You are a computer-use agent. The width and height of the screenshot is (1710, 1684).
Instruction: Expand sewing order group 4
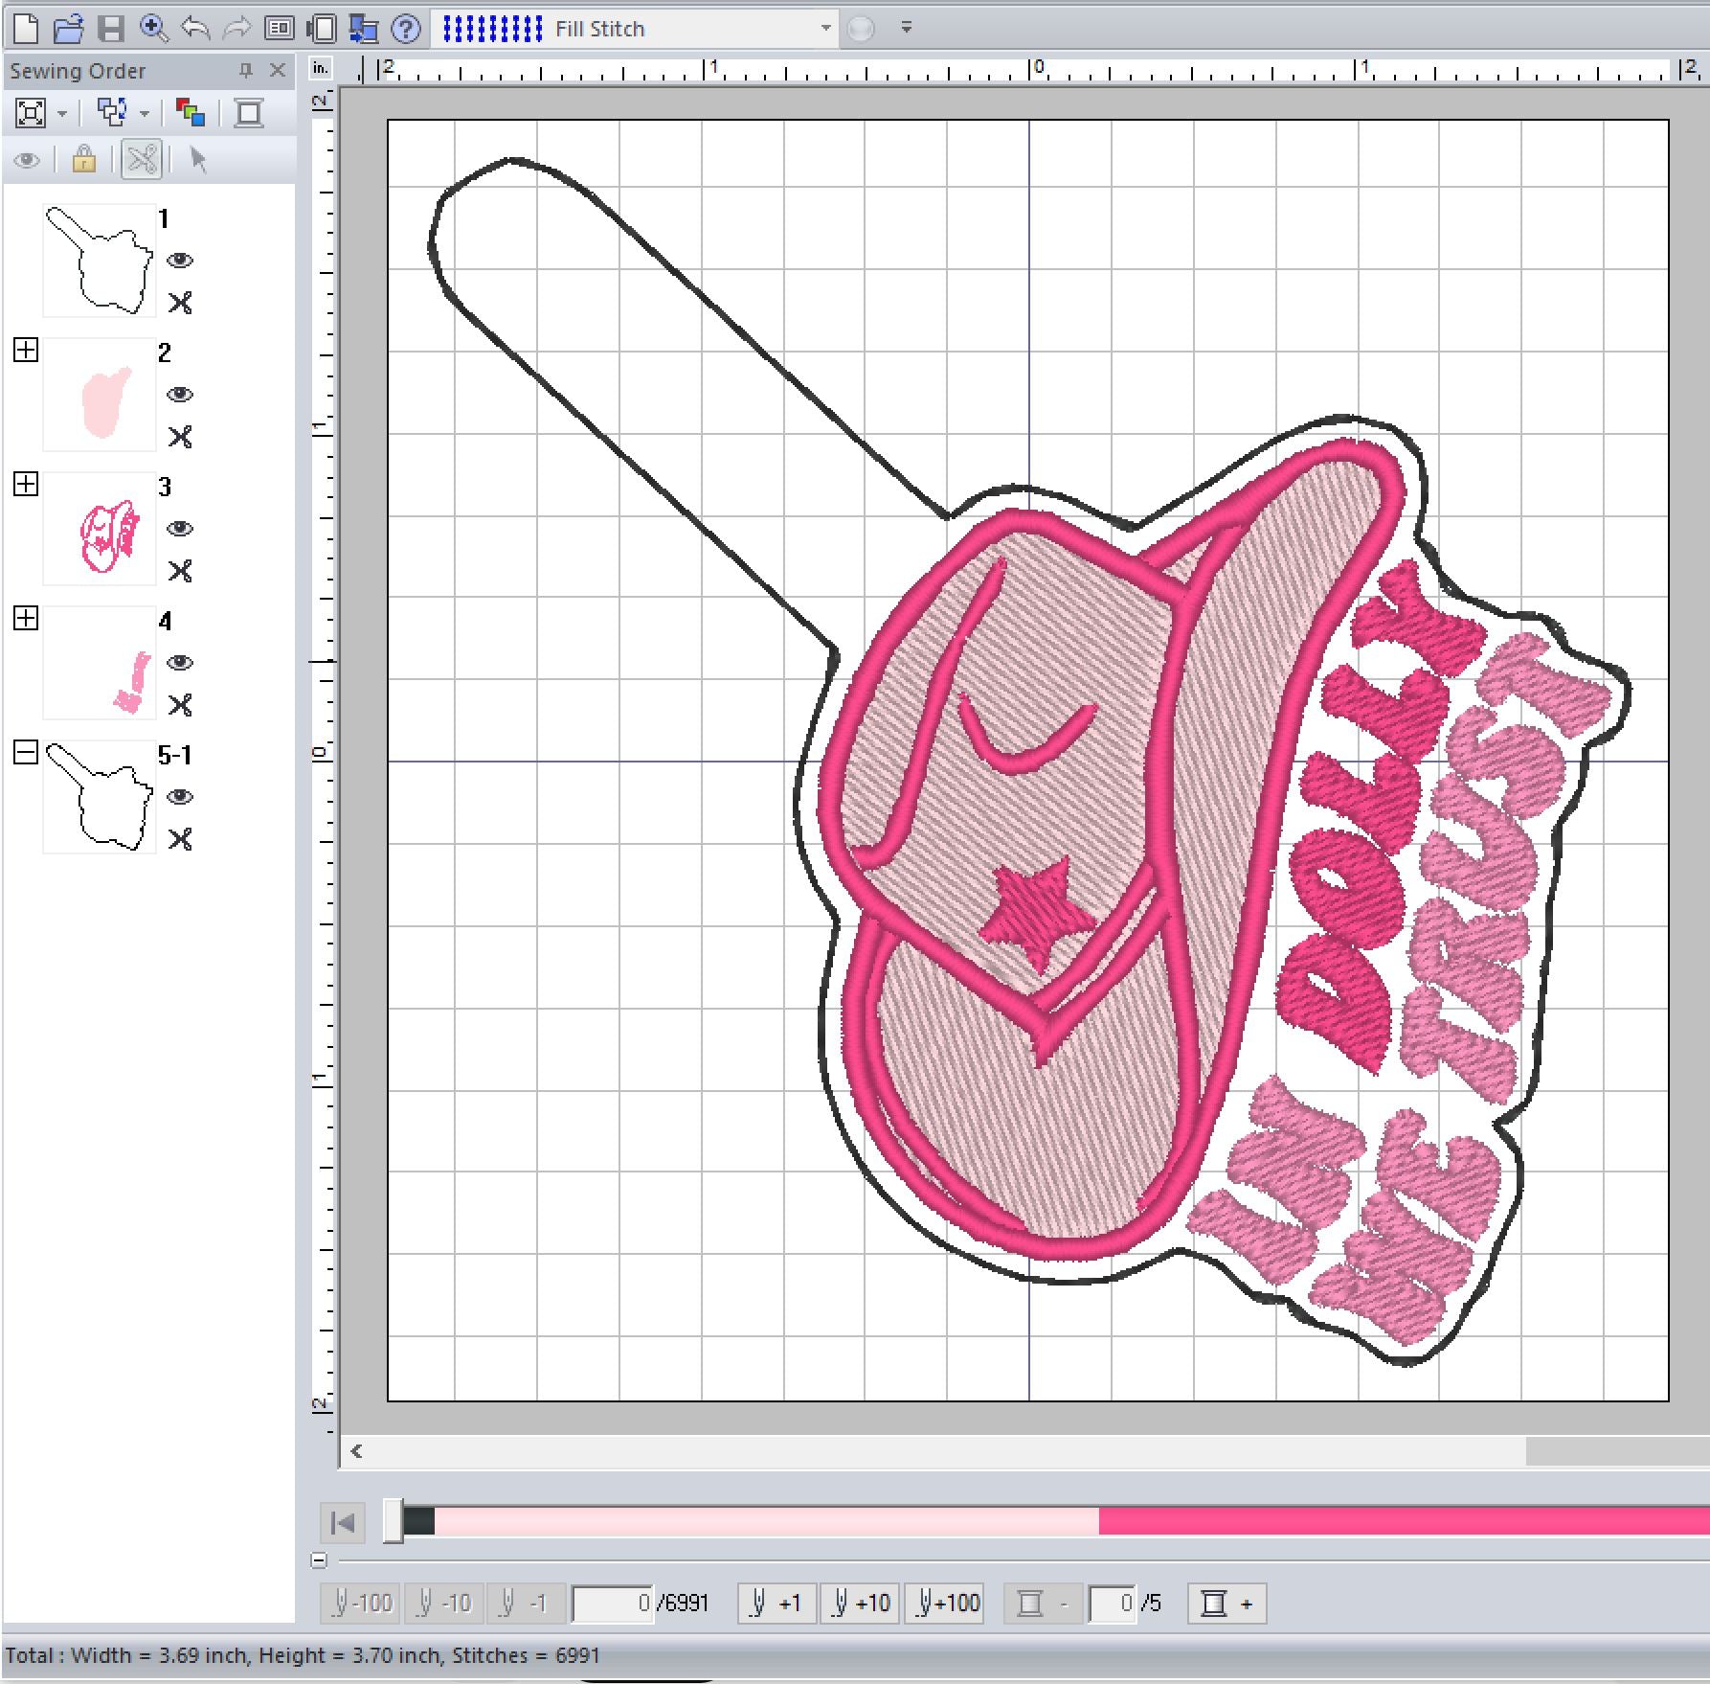pos(26,618)
